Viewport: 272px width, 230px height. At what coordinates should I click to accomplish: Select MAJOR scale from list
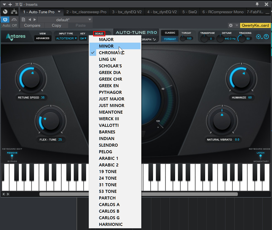pos(115,40)
